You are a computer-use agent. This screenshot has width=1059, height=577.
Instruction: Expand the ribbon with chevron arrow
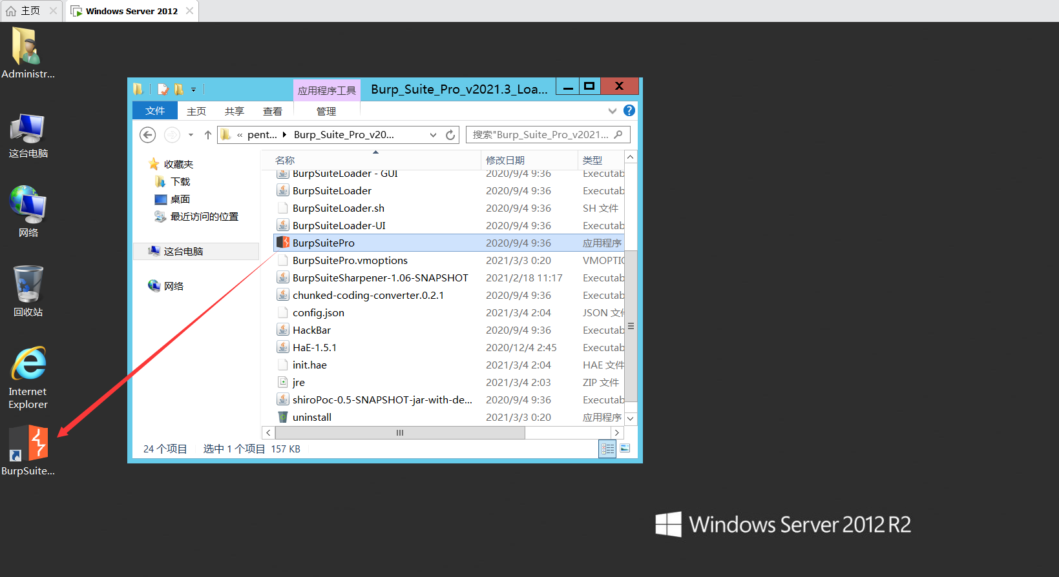point(613,111)
